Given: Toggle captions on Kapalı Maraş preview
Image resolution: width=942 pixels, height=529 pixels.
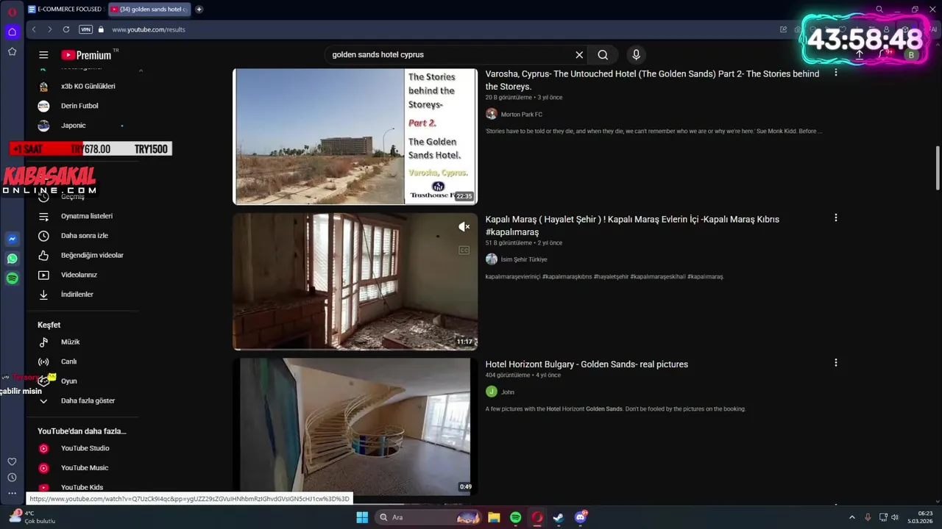Looking at the screenshot, I should point(464,251).
